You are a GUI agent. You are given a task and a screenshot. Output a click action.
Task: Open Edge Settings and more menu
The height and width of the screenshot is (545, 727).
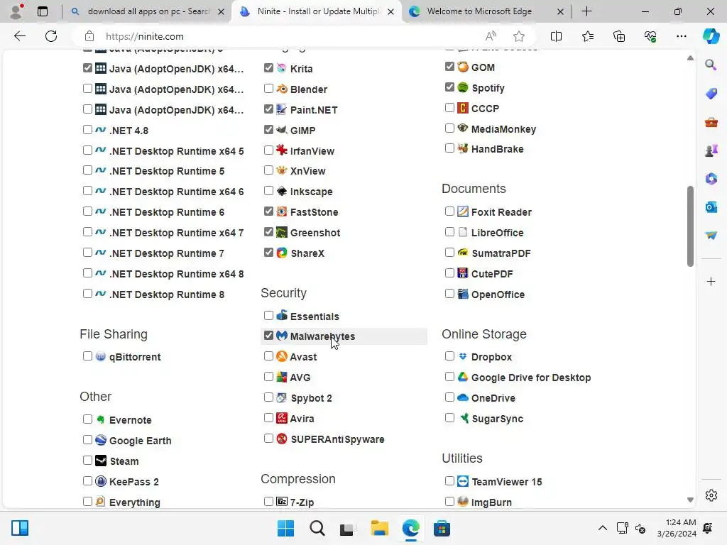[681, 36]
